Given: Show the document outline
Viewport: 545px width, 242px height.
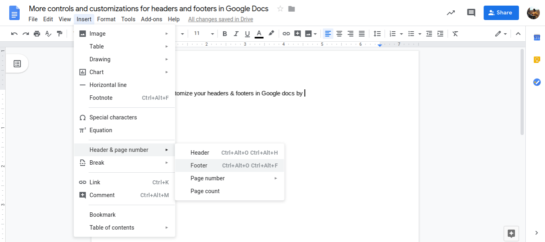Looking at the screenshot, I should click(x=17, y=64).
